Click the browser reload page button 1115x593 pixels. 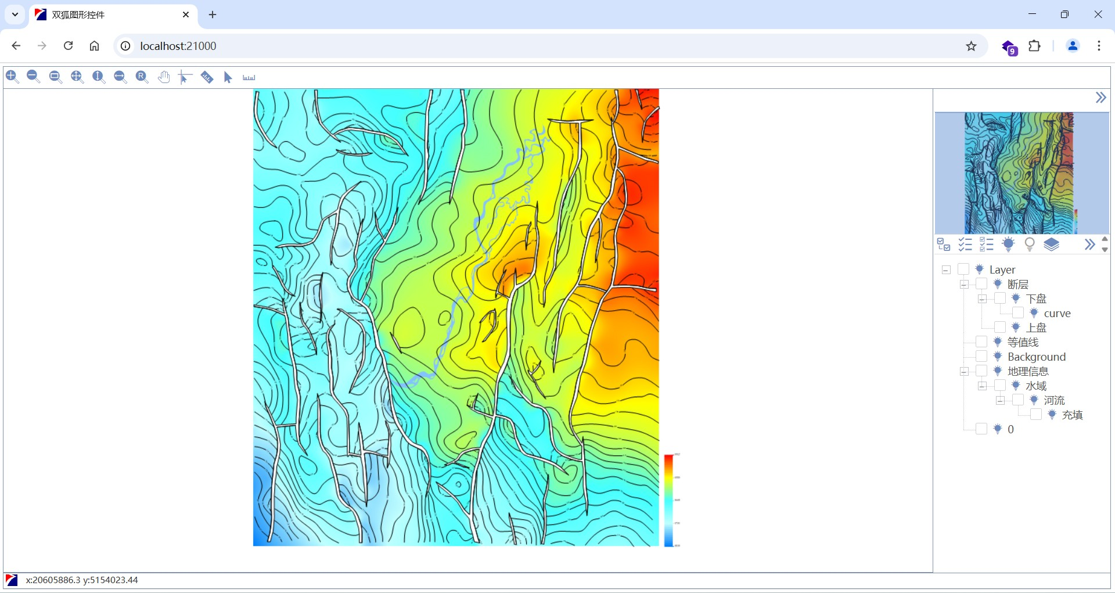[69, 46]
